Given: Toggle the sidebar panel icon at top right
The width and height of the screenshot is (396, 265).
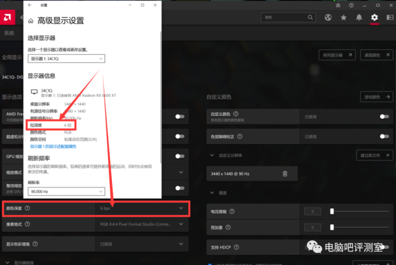Looking at the screenshot, I should (390, 17).
